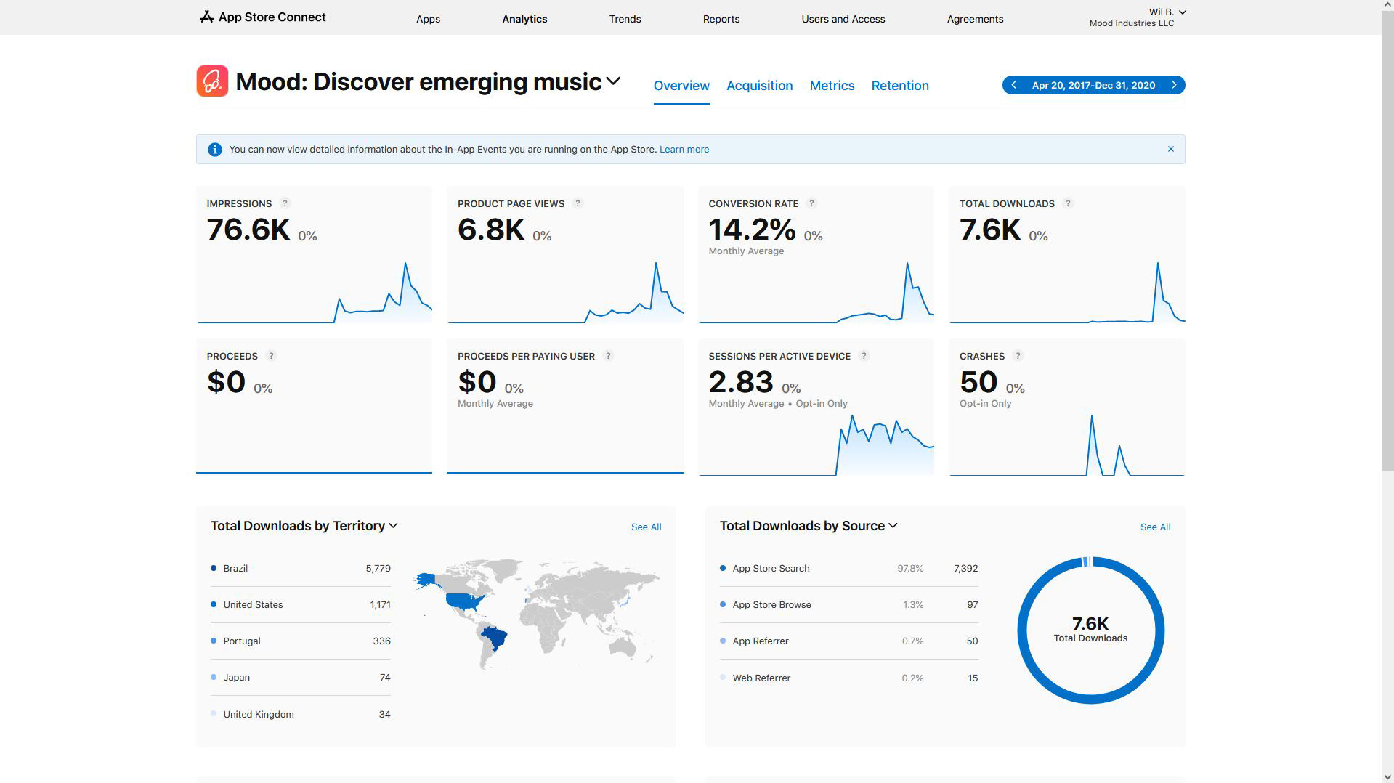This screenshot has width=1394, height=783.
Task: Click the App Store Connect logo
Action: (262, 17)
